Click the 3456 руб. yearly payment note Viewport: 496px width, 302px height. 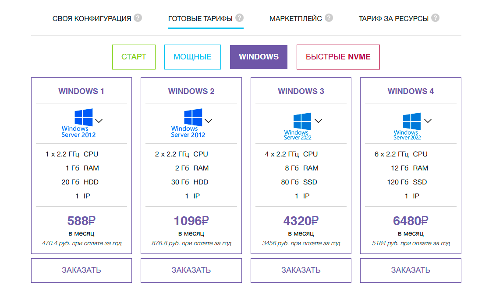pyautogui.click(x=301, y=243)
